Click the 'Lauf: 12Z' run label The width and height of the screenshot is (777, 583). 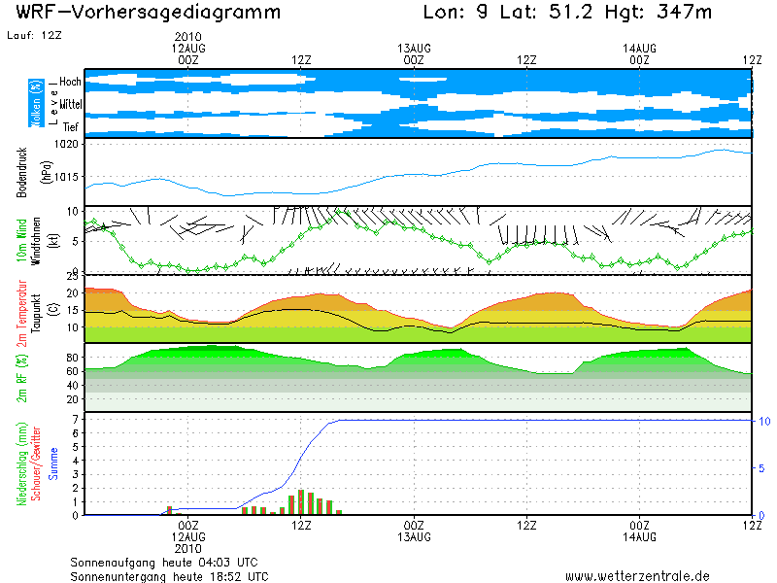pyautogui.click(x=35, y=35)
